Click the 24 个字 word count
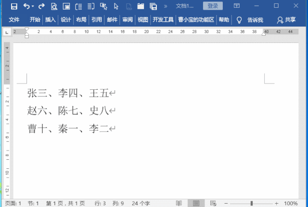This screenshot has width=308, height=207. pyautogui.click(x=141, y=203)
